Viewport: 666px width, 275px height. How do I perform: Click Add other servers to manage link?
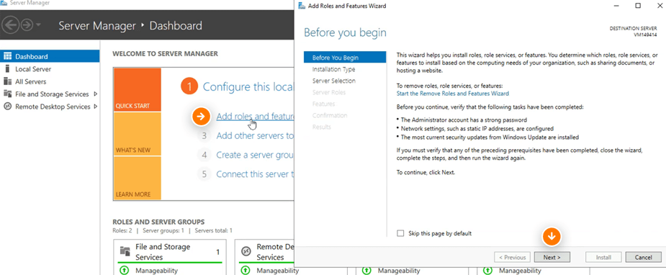point(256,136)
